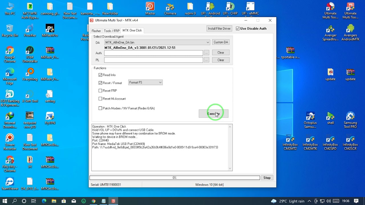Open the notification center icon
This screenshot has height=205, width=365.
[x=356, y=201]
